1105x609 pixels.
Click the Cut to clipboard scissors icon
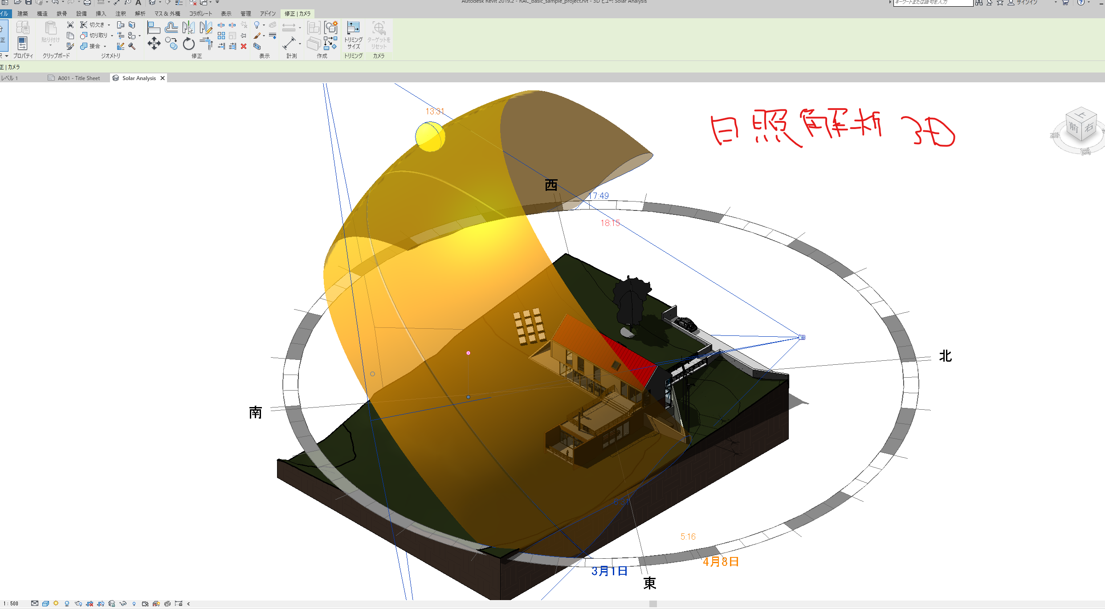pos(70,25)
